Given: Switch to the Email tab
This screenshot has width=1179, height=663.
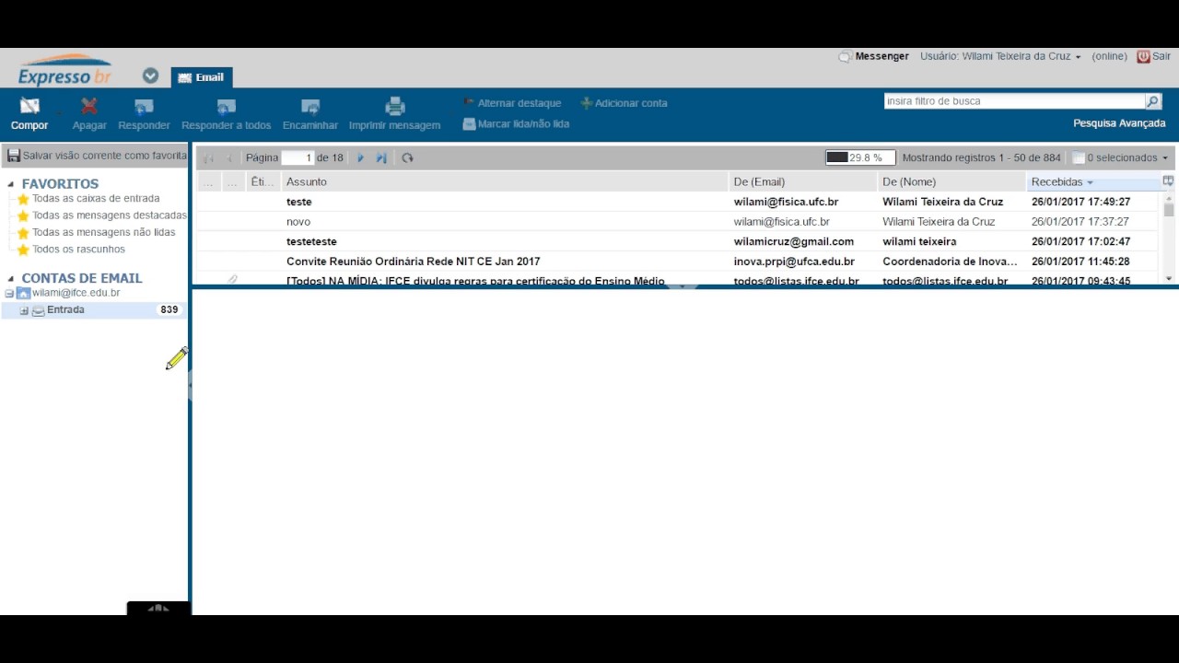Looking at the screenshot, I should point(201,77).
